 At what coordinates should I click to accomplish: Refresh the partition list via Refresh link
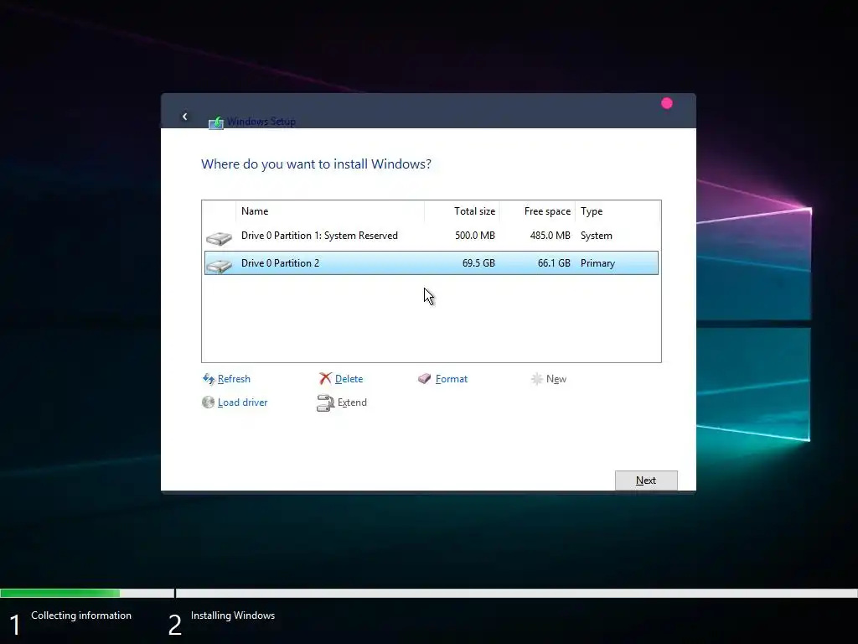234,379
